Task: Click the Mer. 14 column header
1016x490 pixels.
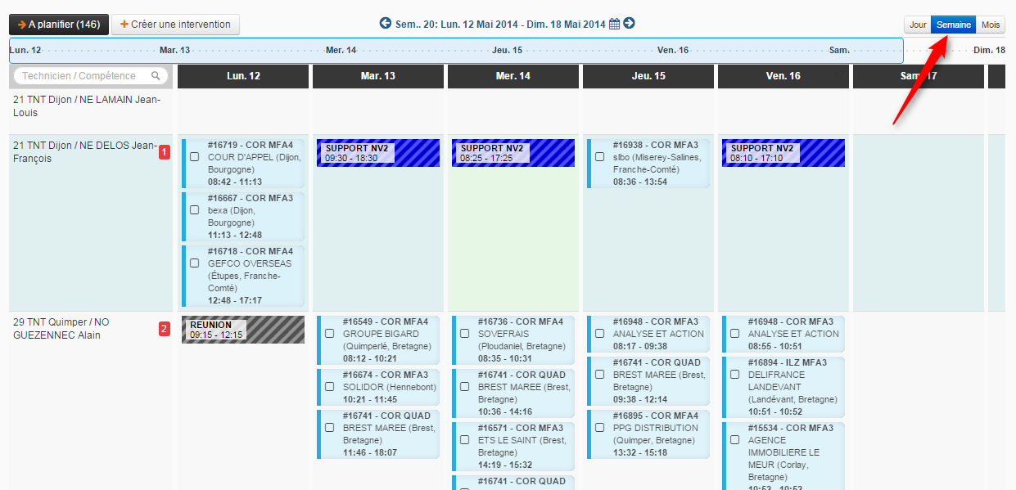Action: (x=513, y=76)
